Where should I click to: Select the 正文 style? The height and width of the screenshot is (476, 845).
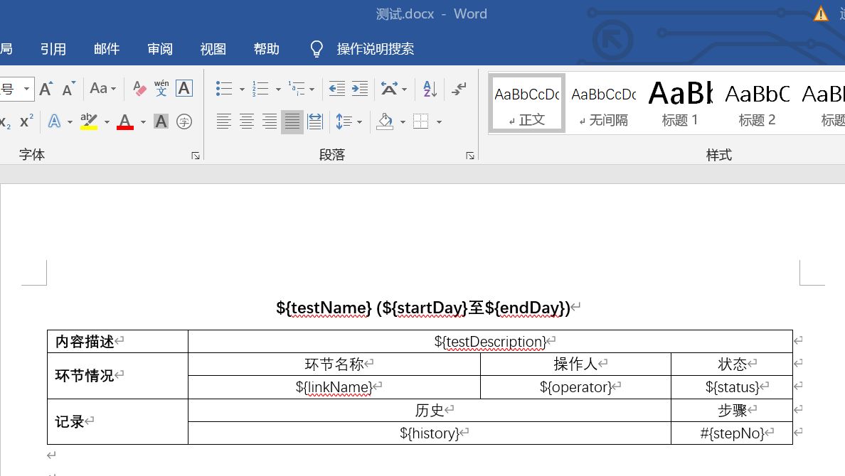pyautogui.click(x=527, y=104)
